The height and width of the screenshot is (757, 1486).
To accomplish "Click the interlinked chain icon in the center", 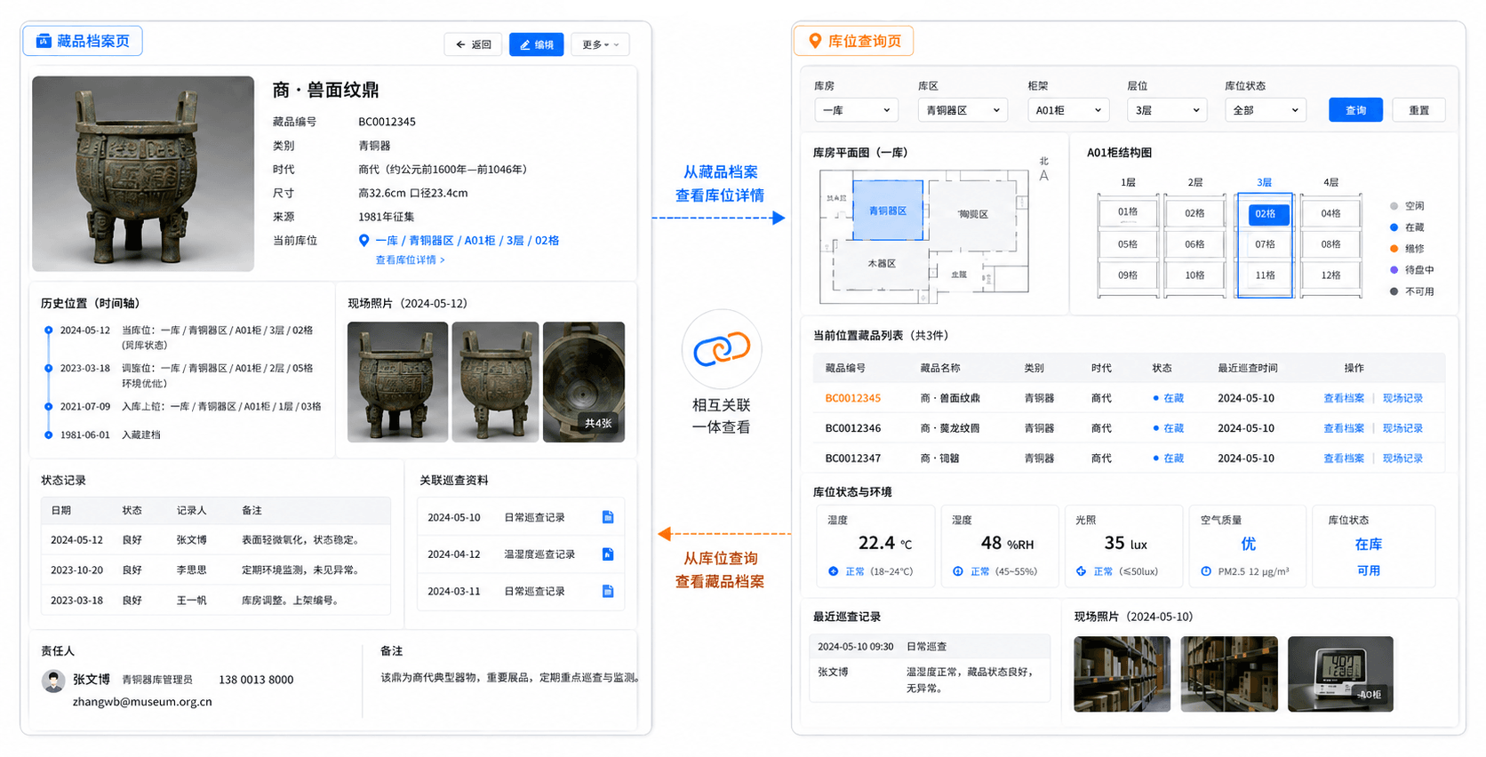I will (722, 348).
